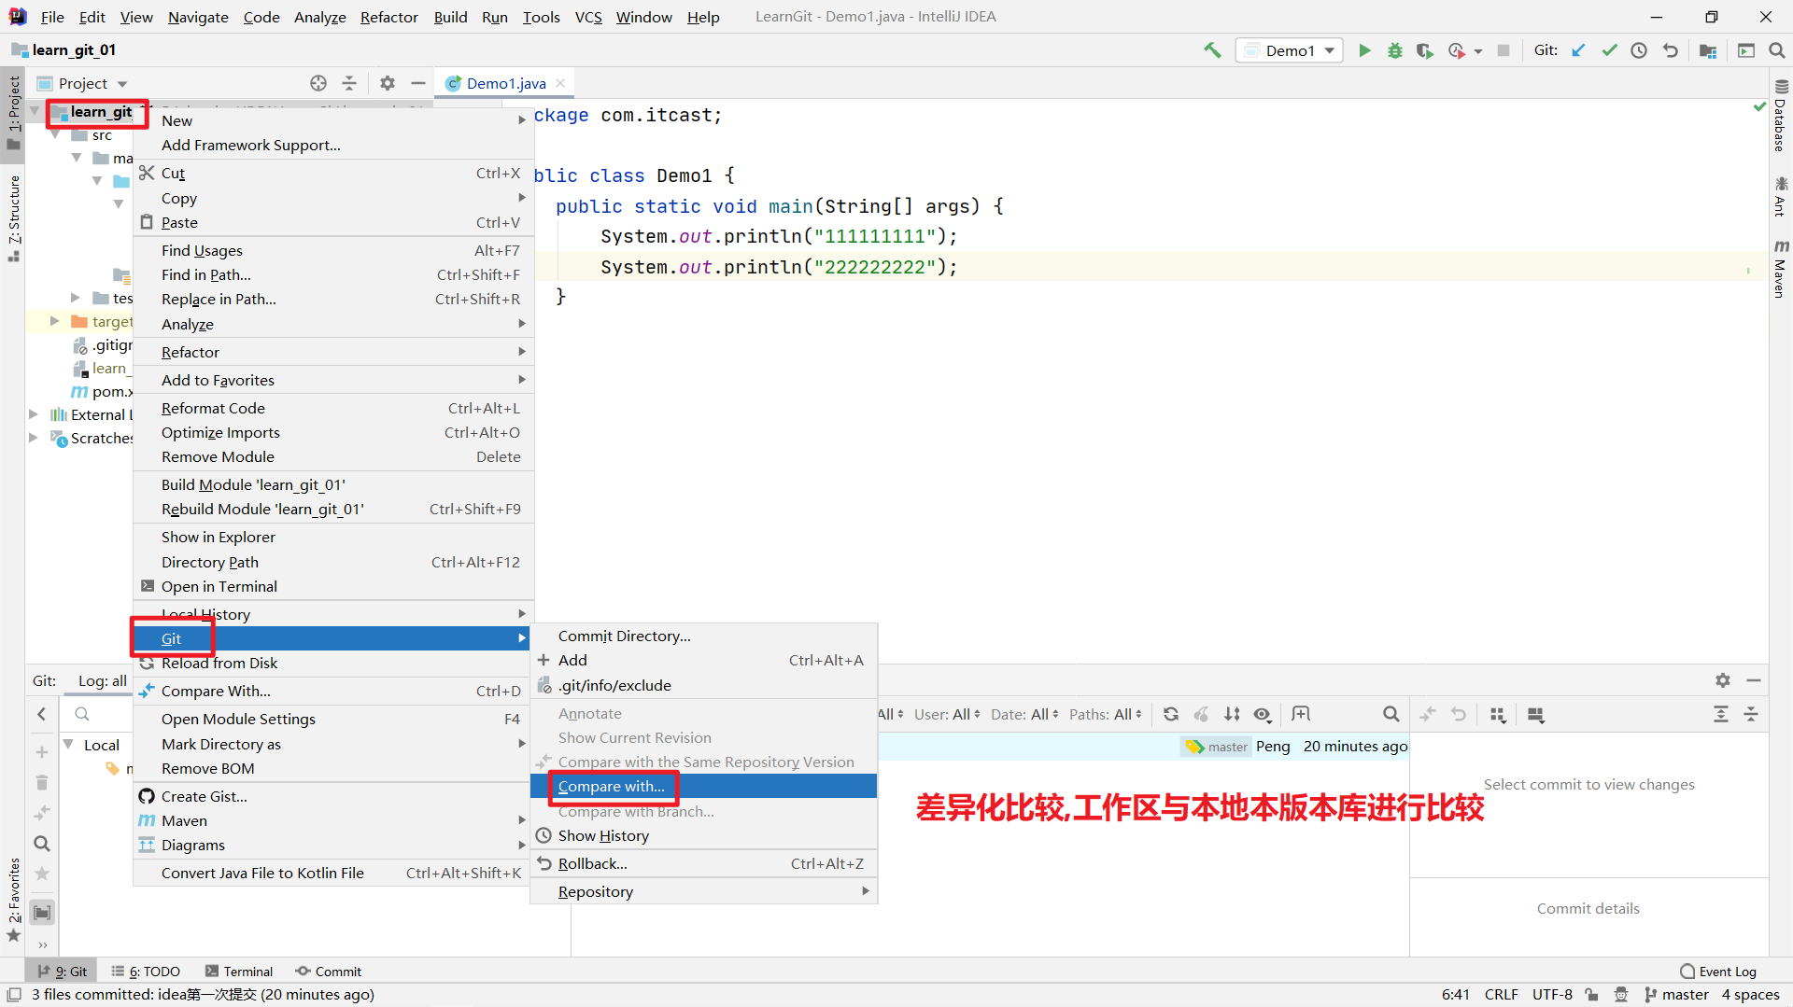Click Create Gist... in context menu
The image size is (1793, 1007).
point(333,796)
